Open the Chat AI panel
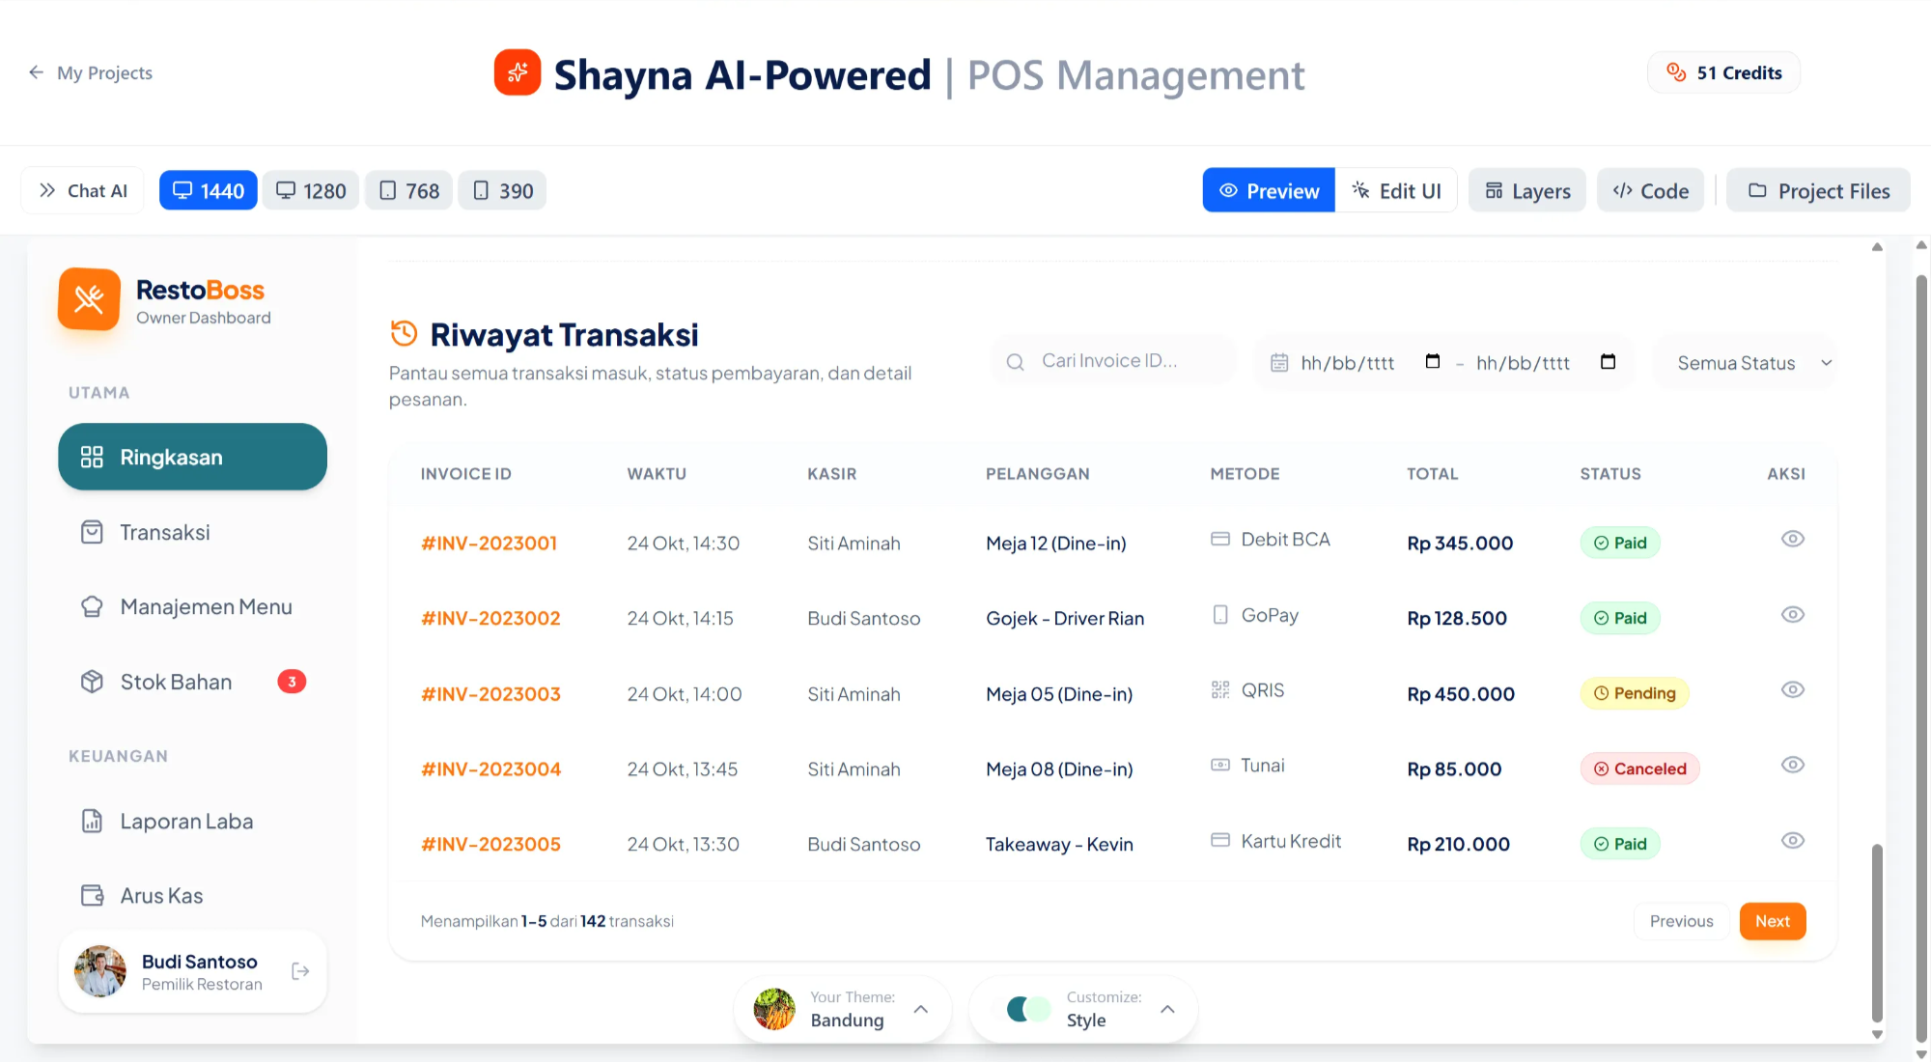Screen dimensions: 1931x1062 (x=82, y=190)
